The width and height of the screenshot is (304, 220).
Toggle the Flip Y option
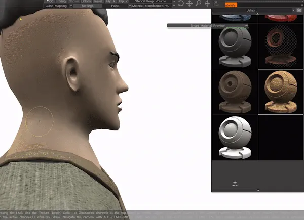click(x=123, y=2)
